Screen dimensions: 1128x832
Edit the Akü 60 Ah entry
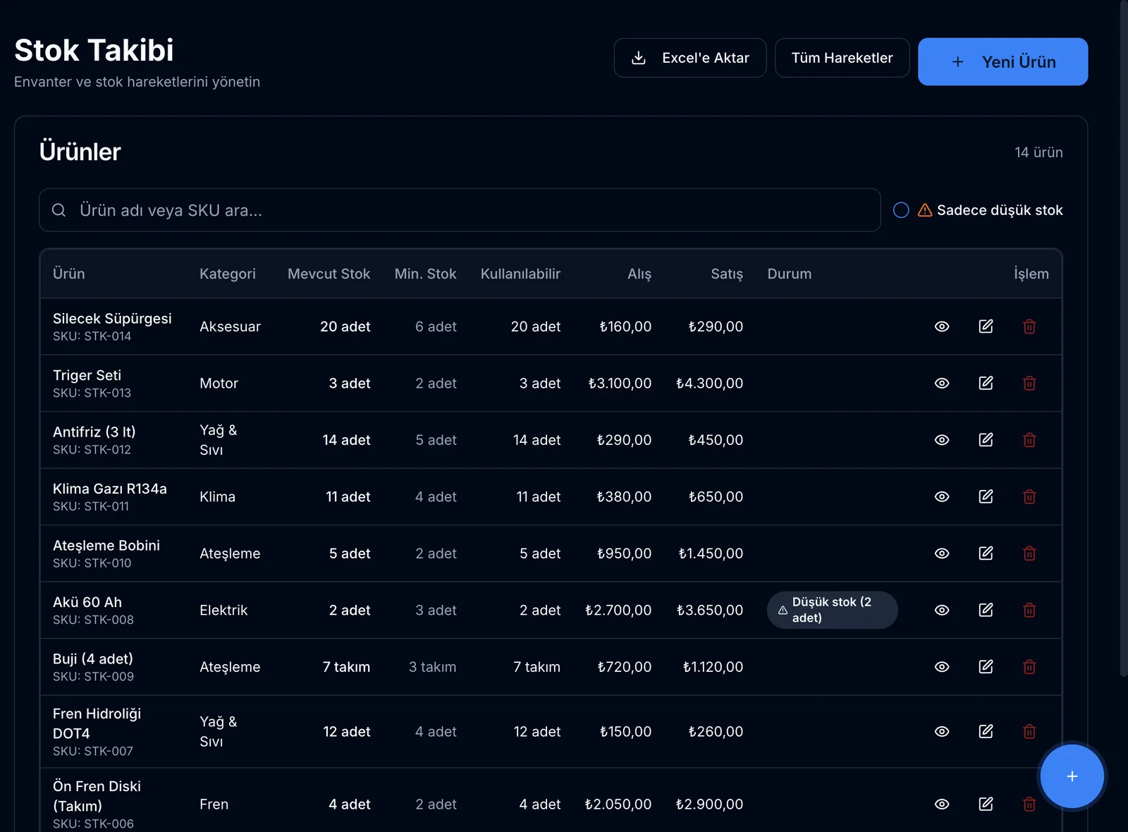click(x=986, y=610)
